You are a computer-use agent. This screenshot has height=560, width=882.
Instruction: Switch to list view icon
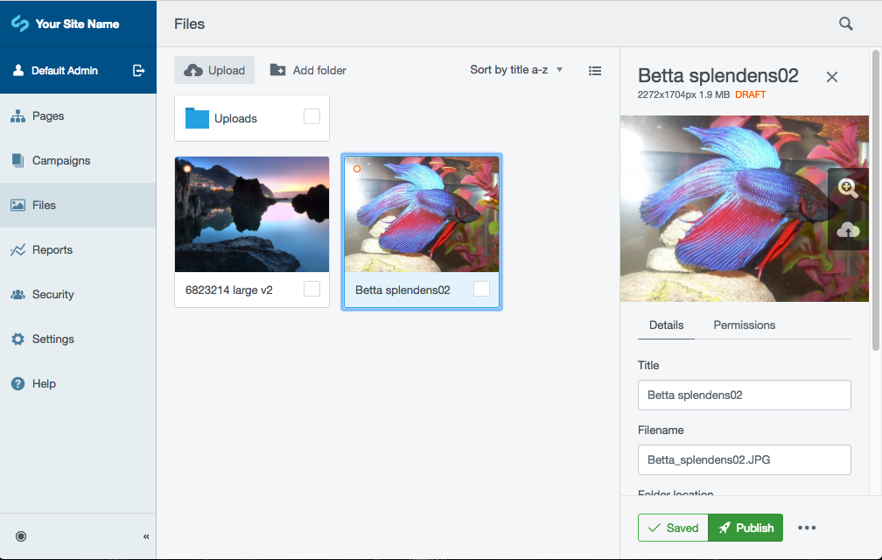pos(595,71)
